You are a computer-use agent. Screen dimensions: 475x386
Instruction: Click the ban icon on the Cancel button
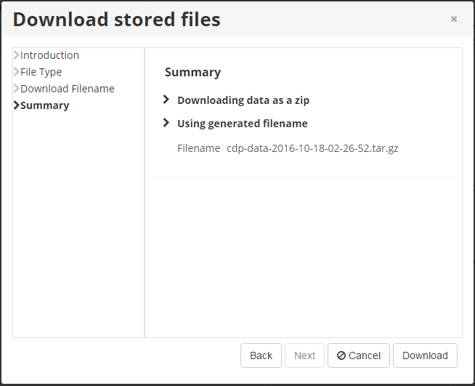[x=341, y=355]
